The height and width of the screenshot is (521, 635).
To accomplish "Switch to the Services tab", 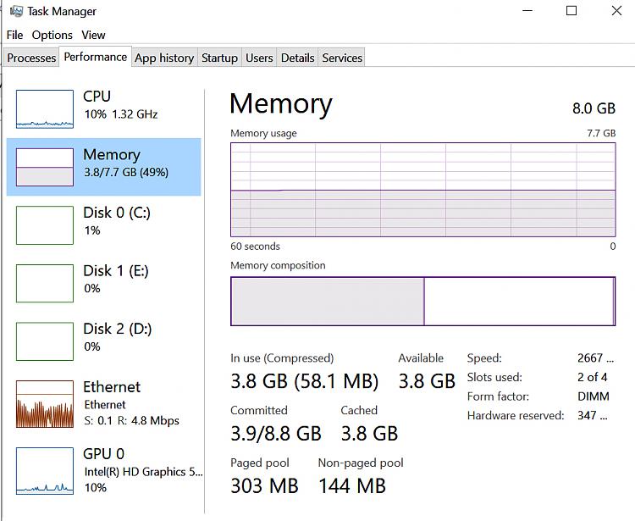I will coord(342,58).
